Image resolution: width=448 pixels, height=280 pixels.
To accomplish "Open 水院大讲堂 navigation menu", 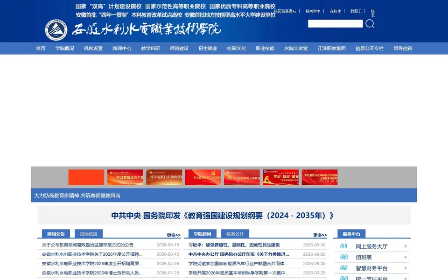I will pos(296,48).
